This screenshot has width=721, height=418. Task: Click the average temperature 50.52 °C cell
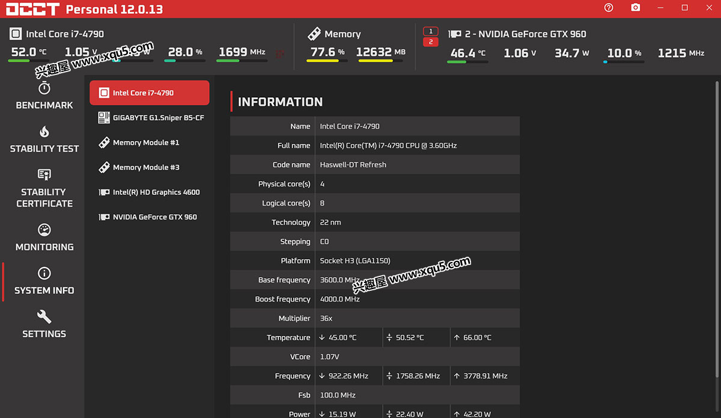click(416, 337)
